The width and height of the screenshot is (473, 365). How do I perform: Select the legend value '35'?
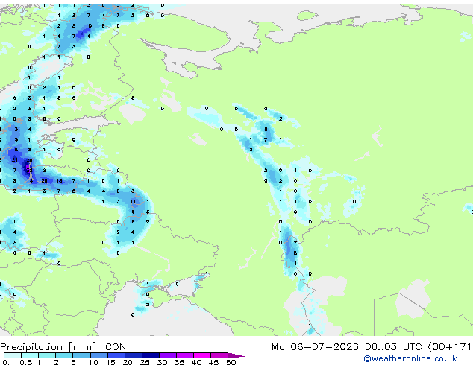point(179,362)
